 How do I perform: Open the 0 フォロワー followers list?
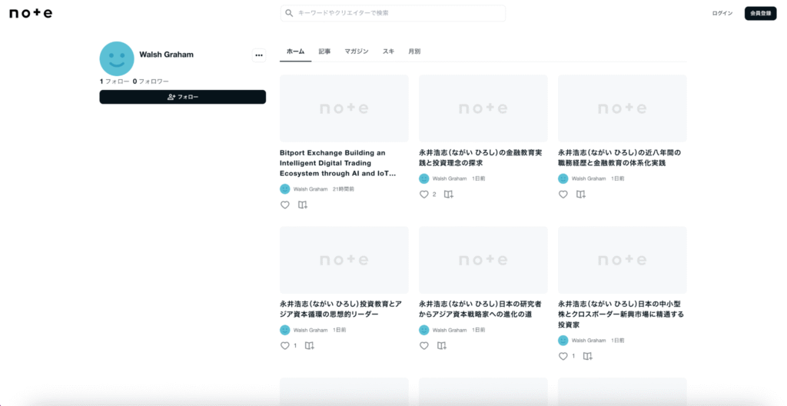(151, 82)
